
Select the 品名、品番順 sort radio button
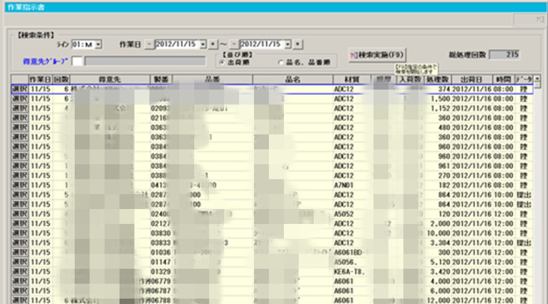[x=280, y=62]
